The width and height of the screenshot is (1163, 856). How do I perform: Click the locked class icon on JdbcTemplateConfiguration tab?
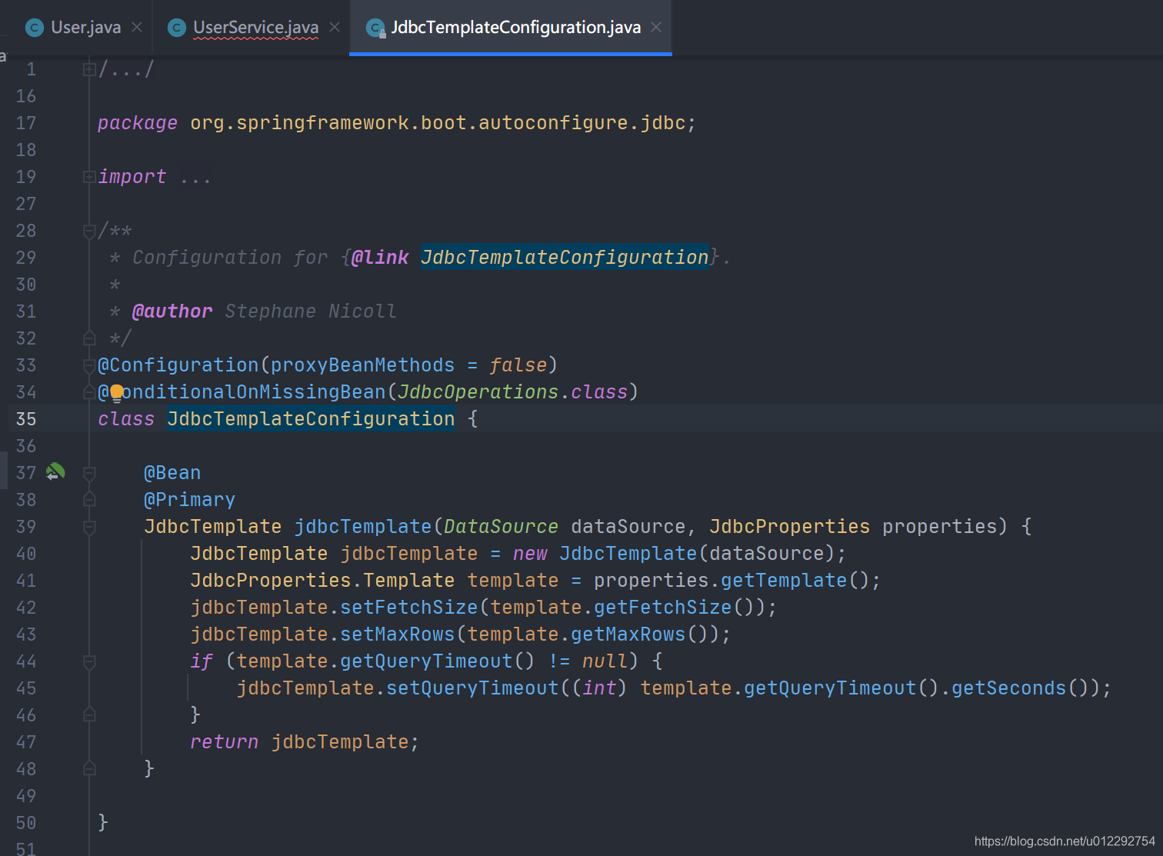(x=375, y=28)
